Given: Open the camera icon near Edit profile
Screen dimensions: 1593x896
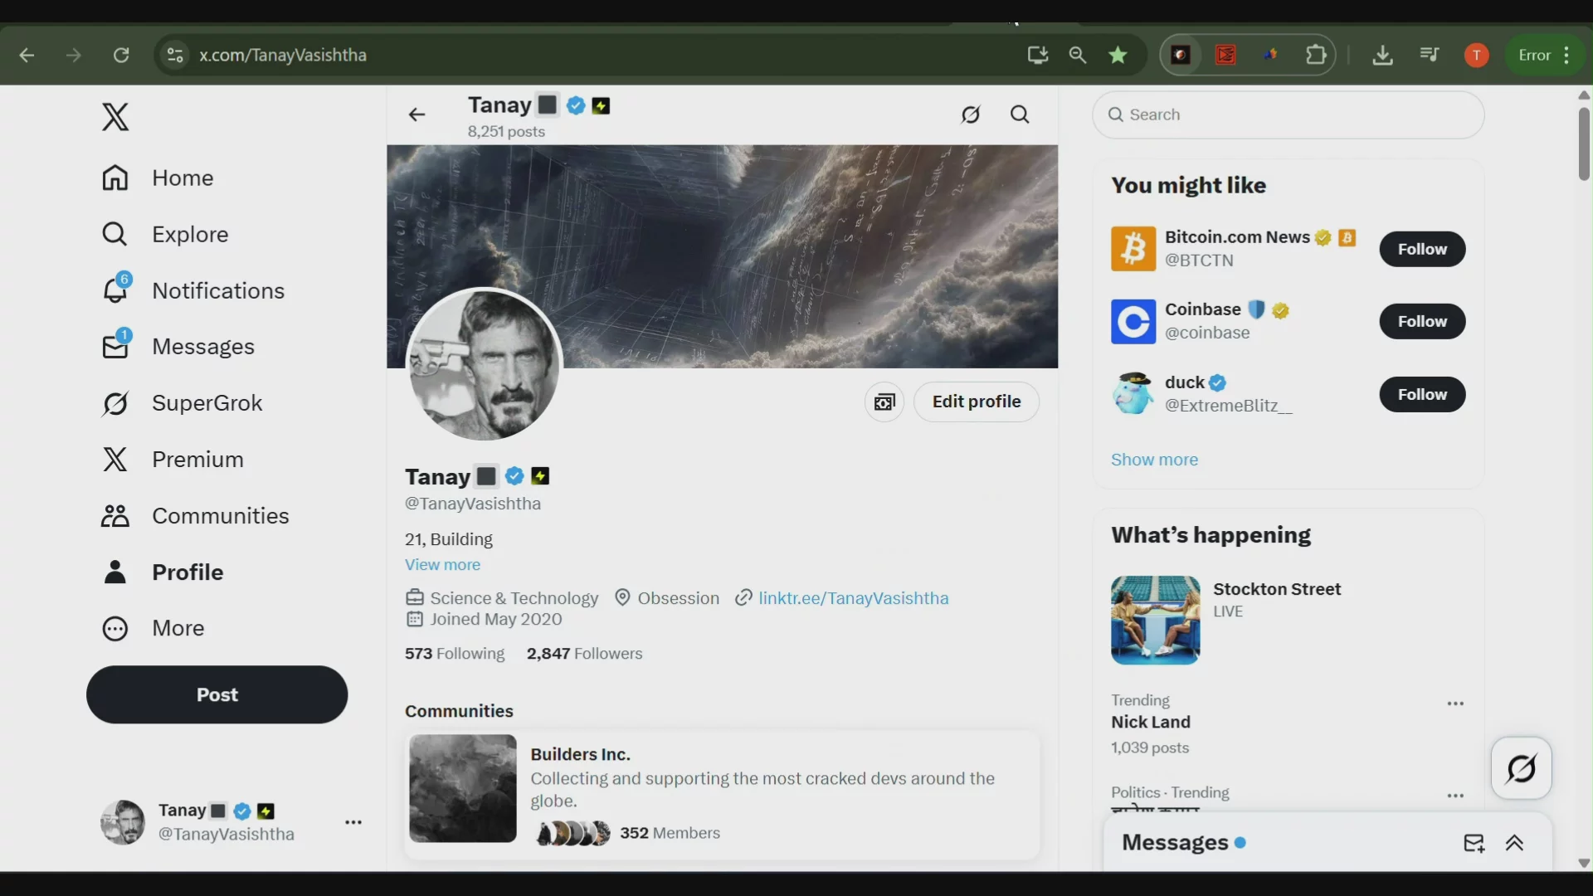Looking at the screenshot, I should coord(884,402).
